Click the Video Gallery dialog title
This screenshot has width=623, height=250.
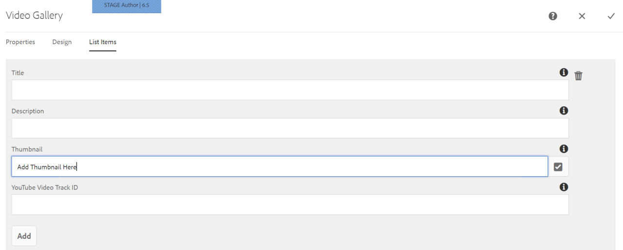34,16
